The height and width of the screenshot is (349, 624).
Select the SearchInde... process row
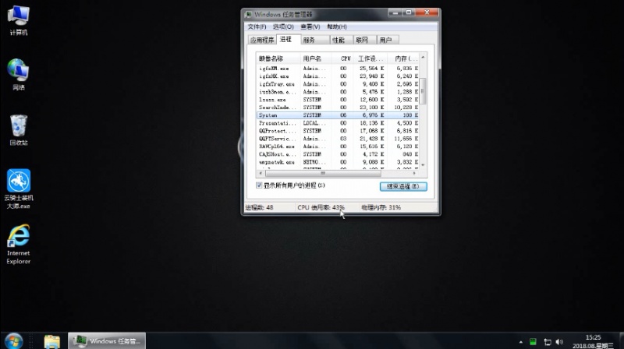point(338,108)
